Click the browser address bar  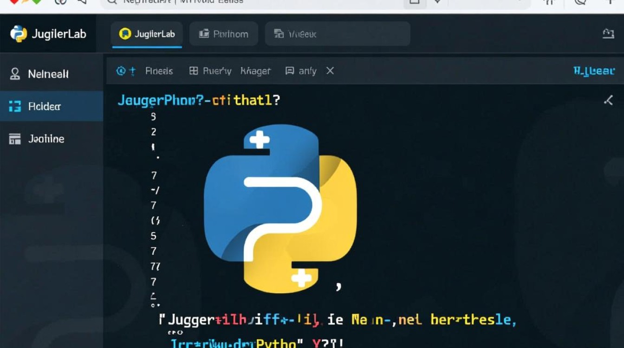255,2
